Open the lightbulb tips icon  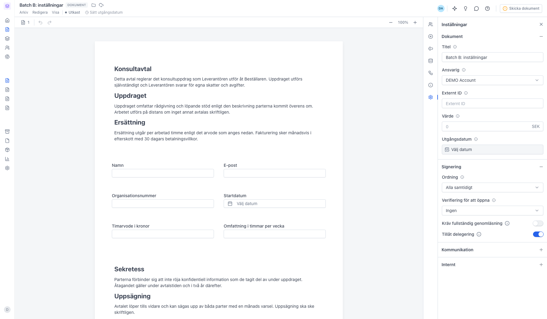(466, 9)
